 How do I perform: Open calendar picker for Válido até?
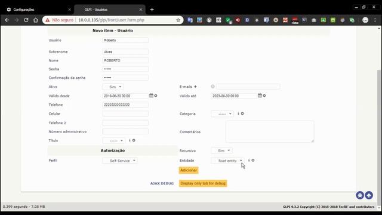point(260,96)
